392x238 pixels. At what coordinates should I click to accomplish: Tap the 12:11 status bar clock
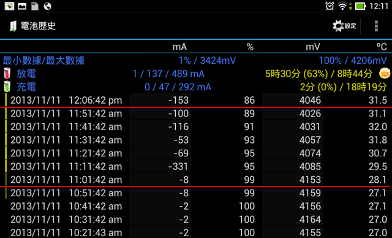379,6
